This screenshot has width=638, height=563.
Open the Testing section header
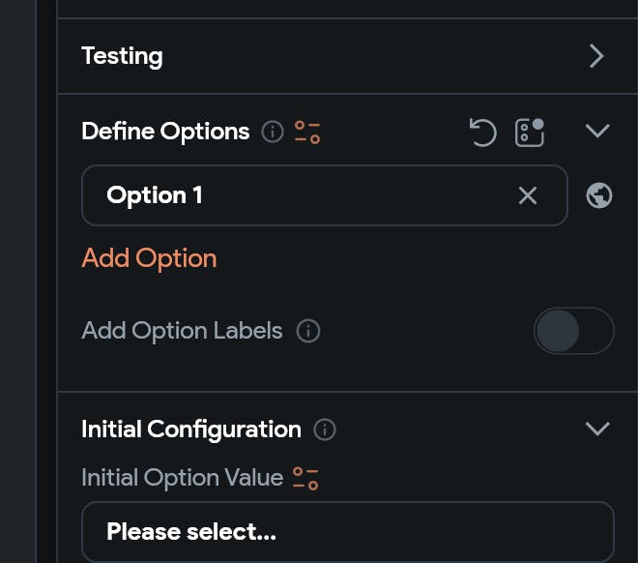[122, 56]
